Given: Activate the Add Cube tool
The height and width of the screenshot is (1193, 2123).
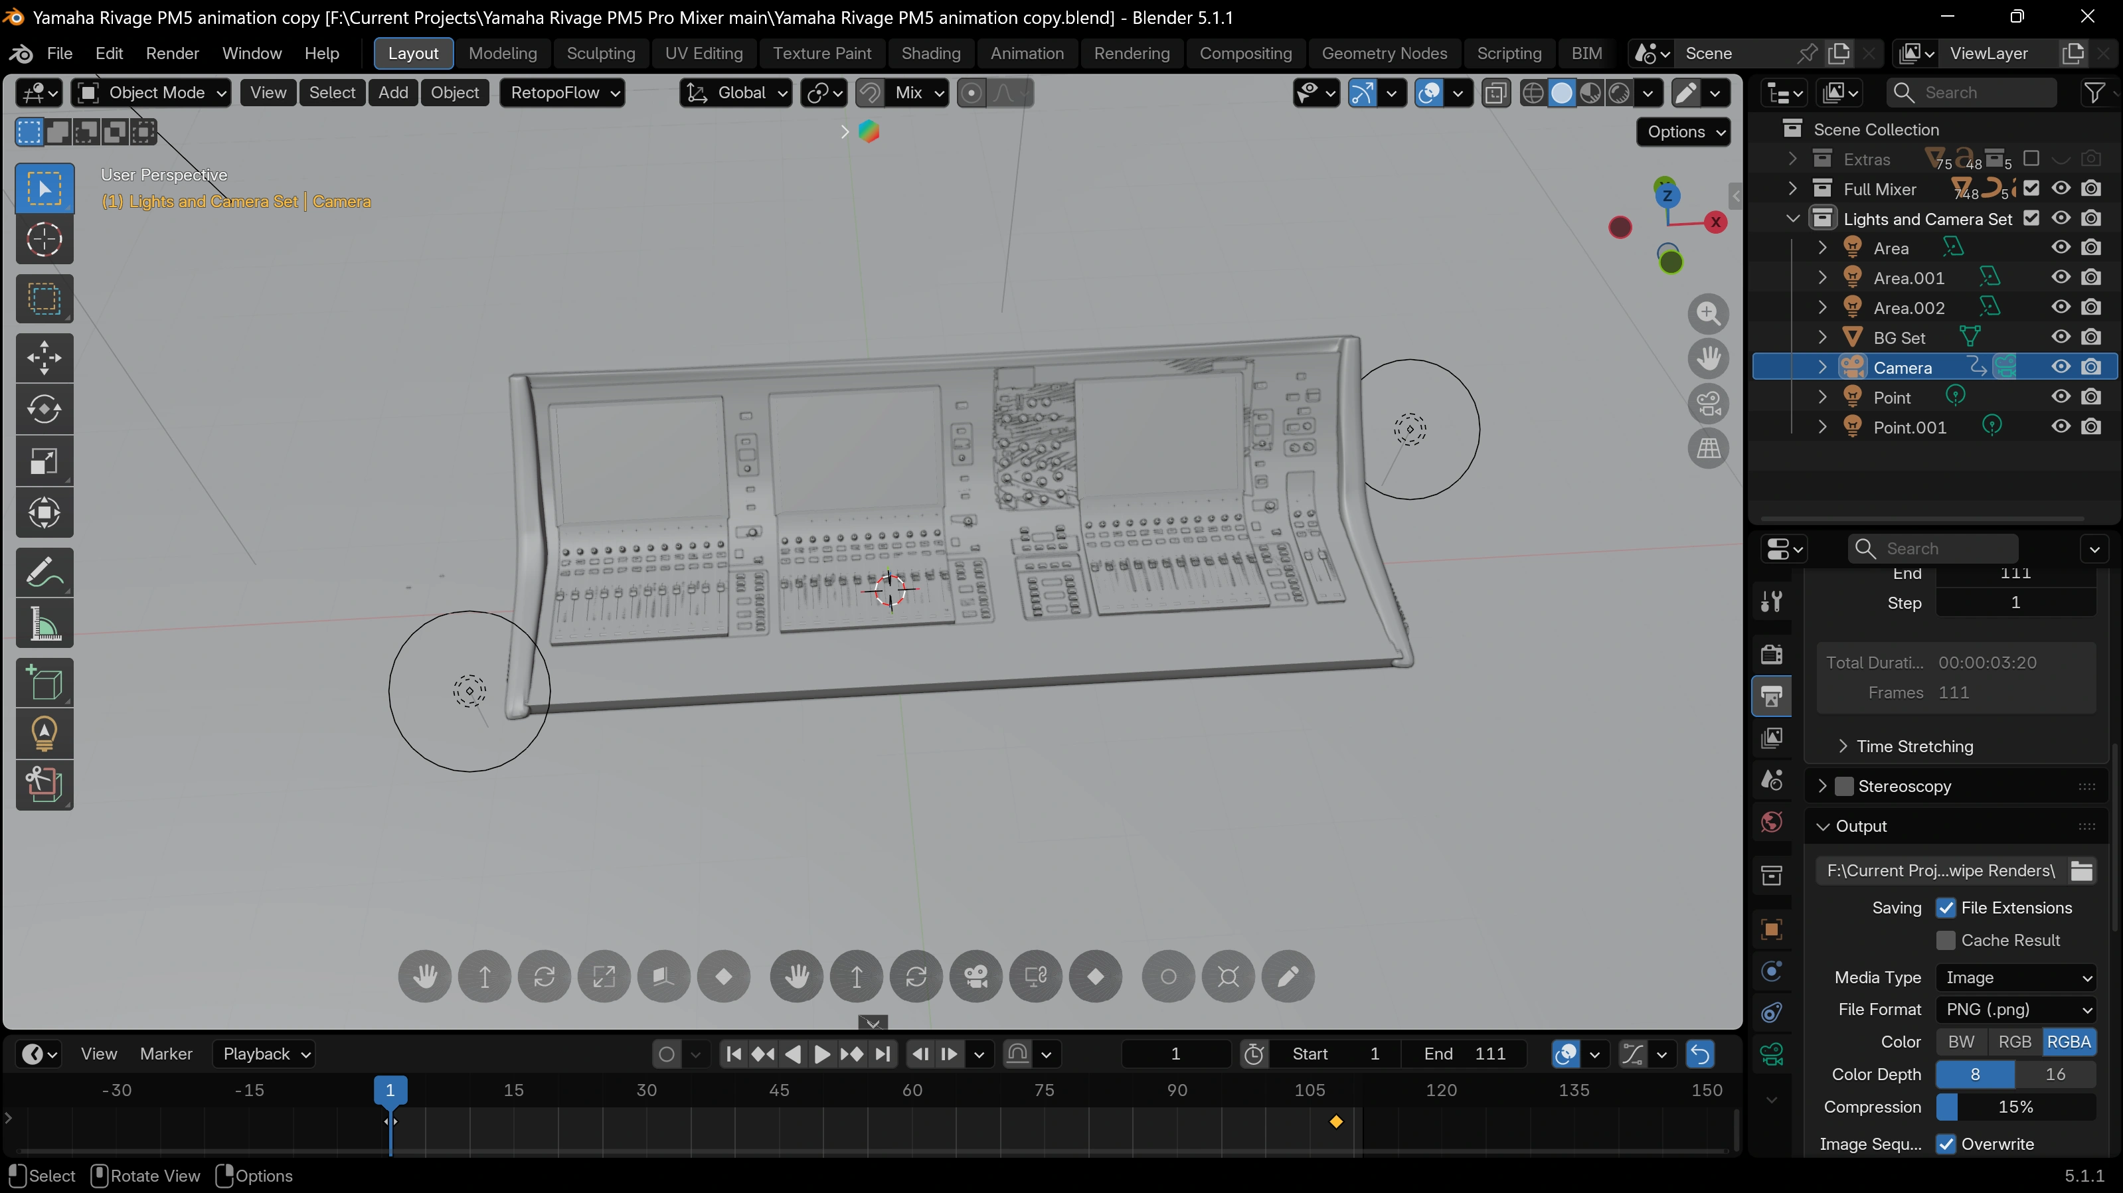Looking at the screenshot, I should pos(44,683).
